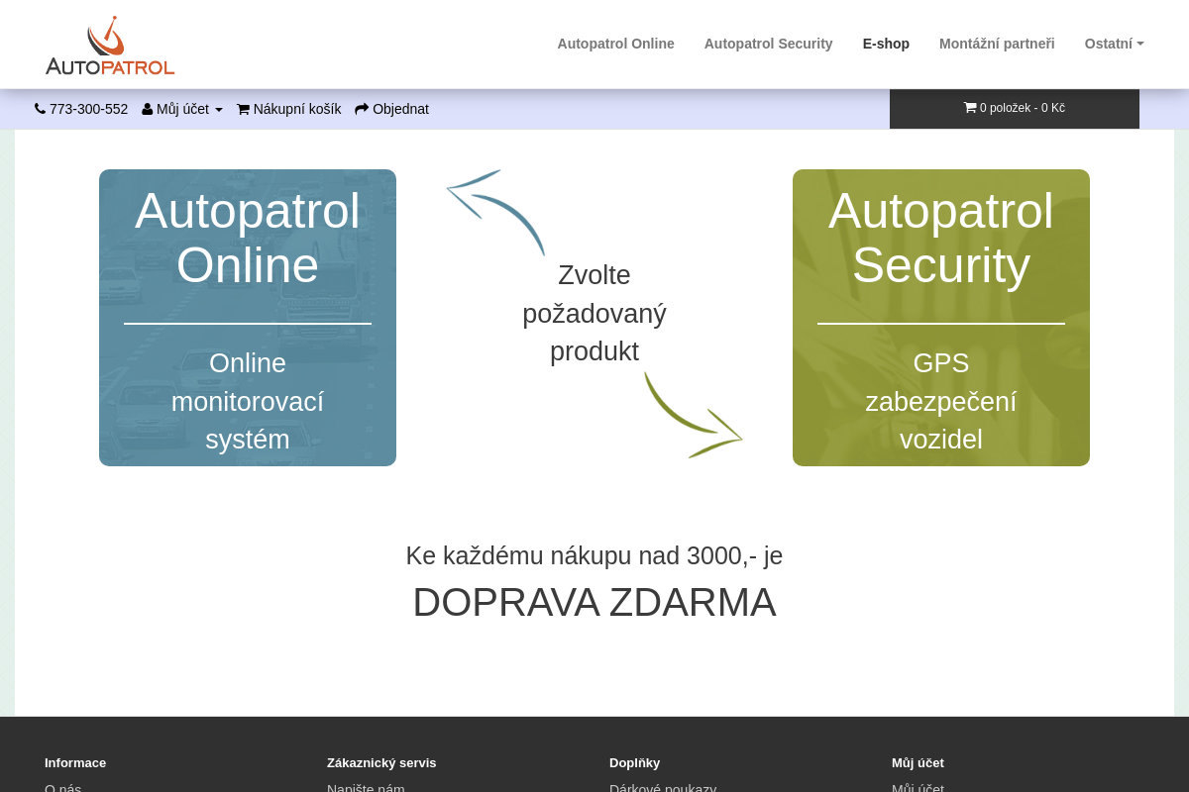Choose the Autopatrol Online product tile
Viewport: 1189px width, 792px height.
248,318
